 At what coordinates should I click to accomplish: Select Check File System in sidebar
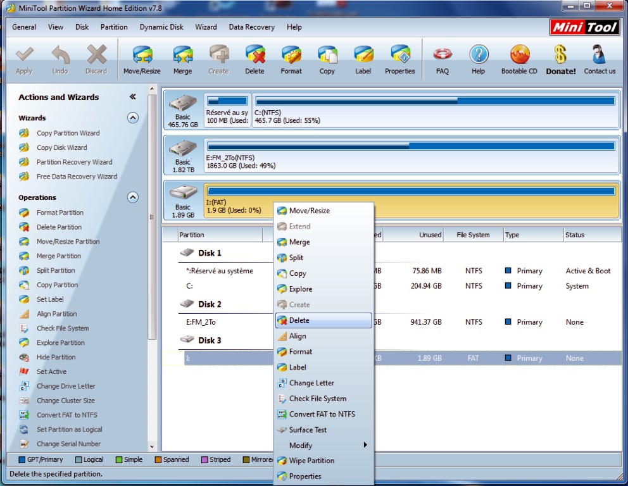pyautogui.click(x=63, y=328)
